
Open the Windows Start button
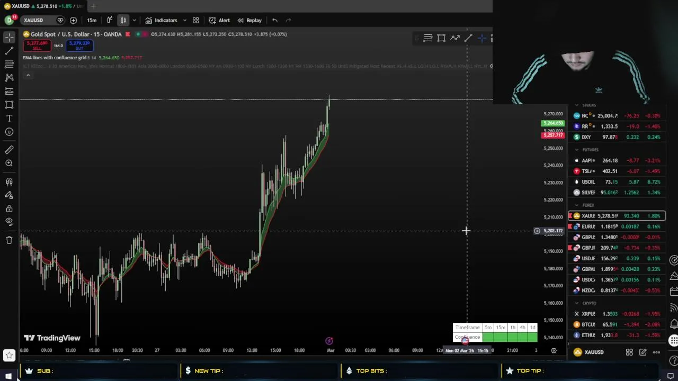(x=8, y=376)
